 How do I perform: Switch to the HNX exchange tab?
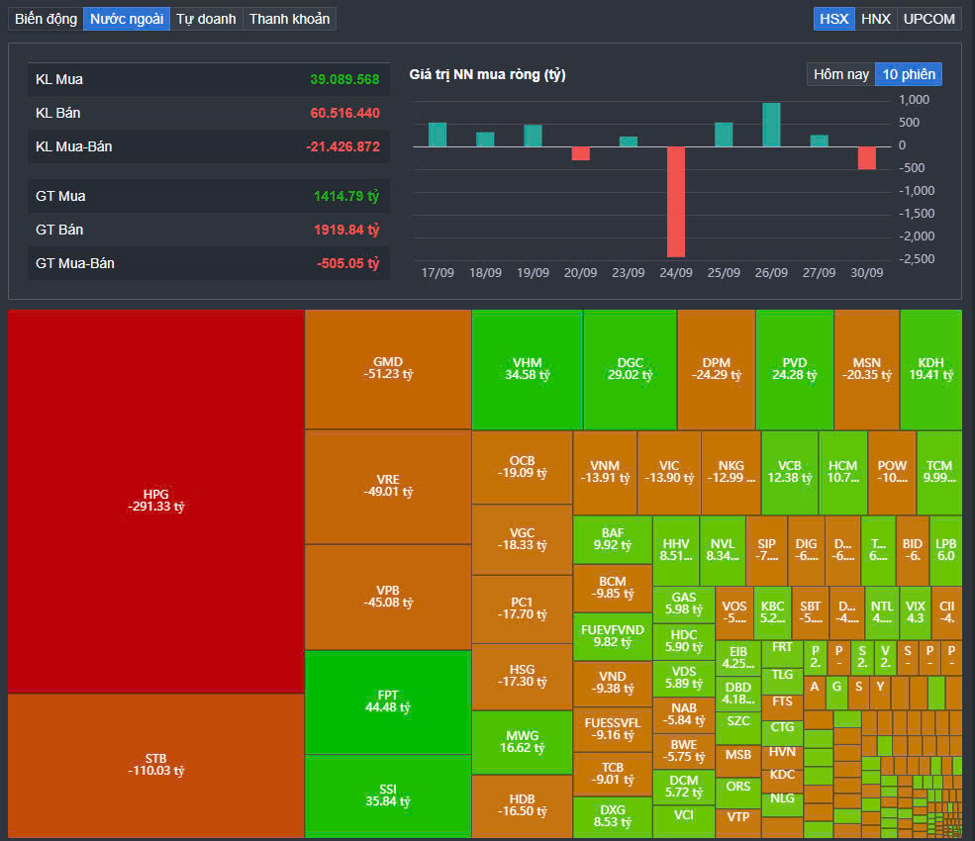click(875, 19)
